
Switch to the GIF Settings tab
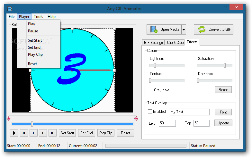153,42
